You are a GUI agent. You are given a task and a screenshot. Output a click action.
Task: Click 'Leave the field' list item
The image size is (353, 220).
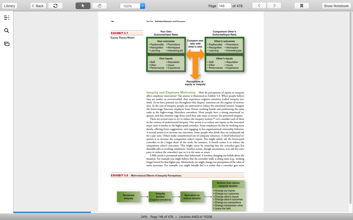coord(223,208)
